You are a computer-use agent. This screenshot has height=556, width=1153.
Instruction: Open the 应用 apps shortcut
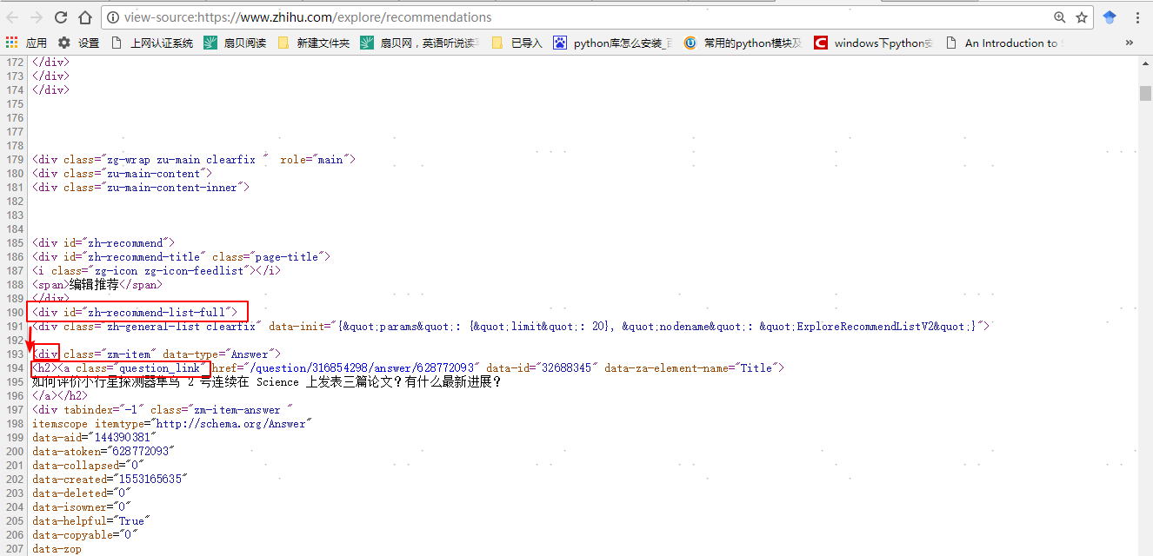(26, 43)
